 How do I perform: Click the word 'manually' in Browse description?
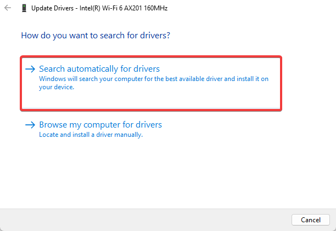click(x=129, y=135)
